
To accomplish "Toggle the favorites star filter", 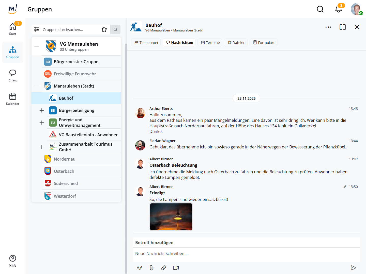I will coord(104,29).
